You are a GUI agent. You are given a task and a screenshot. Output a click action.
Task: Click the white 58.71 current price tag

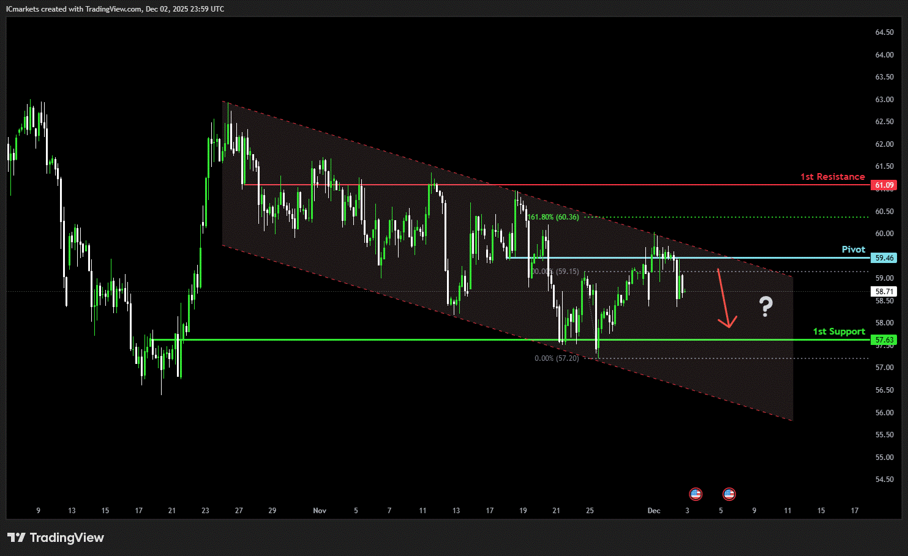(884, 292)
